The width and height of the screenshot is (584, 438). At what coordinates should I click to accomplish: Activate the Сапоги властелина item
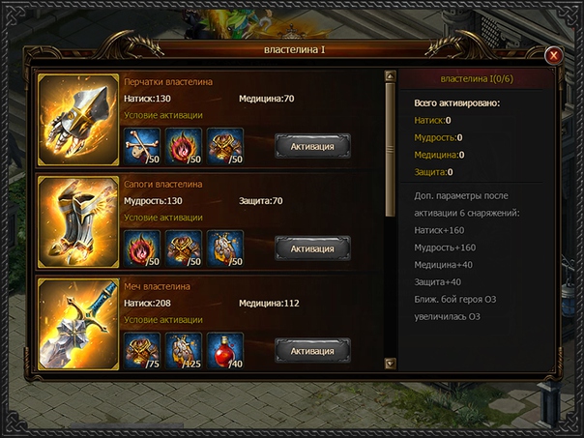pyautogui.click(x=312, y=248)
